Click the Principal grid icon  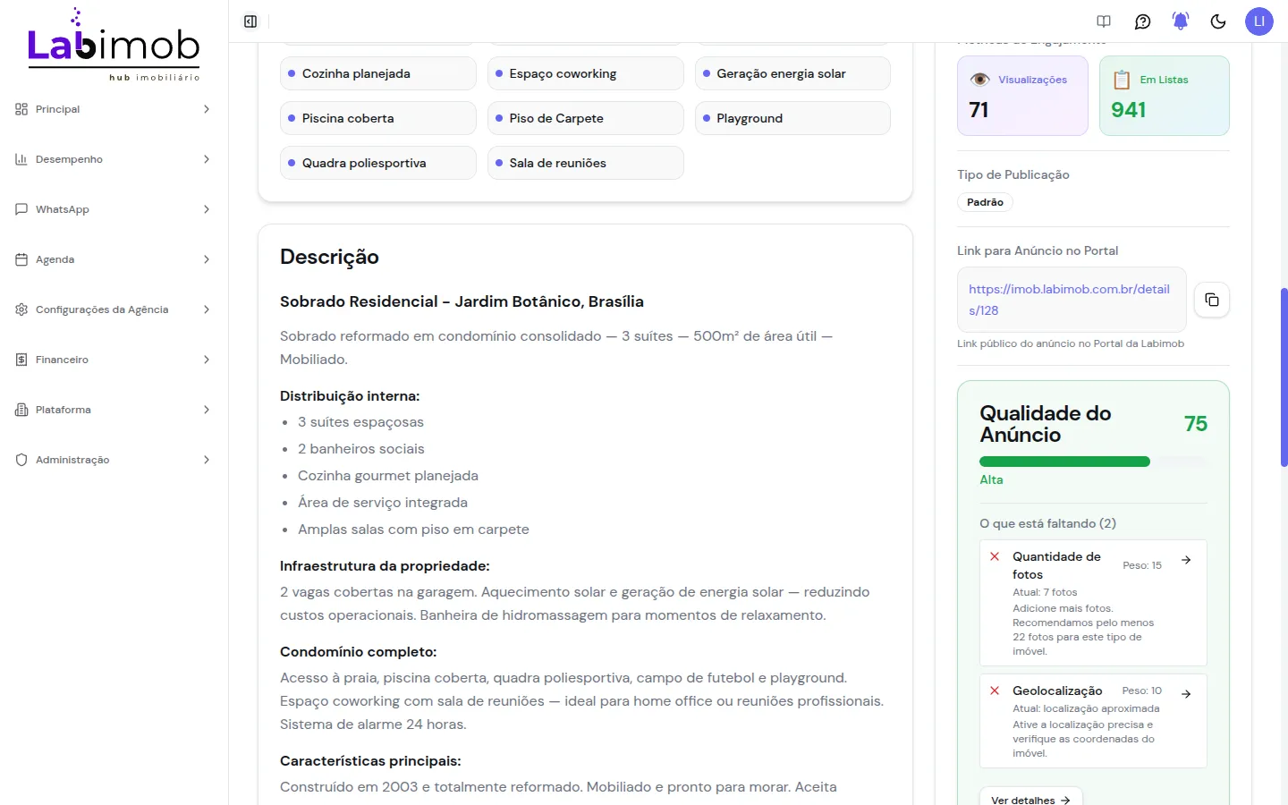21,109
